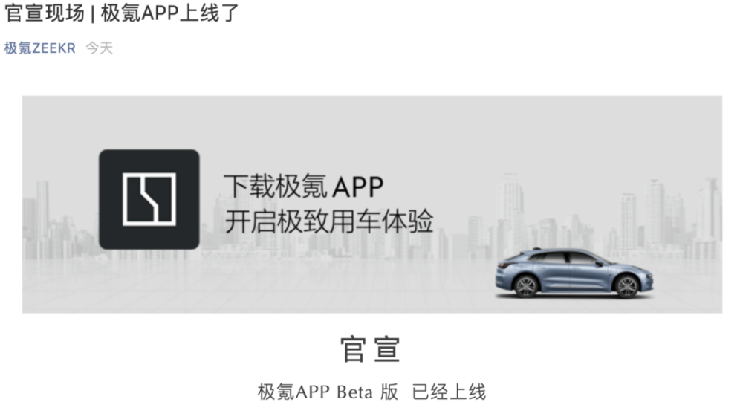
Task: Click the 今天 publish date label
Action: (100, 48)
